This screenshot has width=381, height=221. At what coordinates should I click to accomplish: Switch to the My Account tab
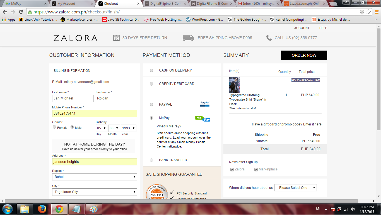coord(73,4)
